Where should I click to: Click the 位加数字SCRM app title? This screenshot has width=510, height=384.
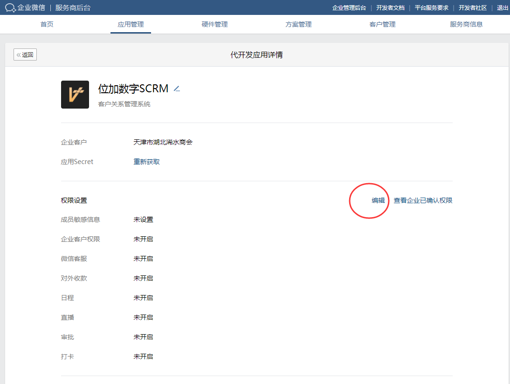(133, 89)
